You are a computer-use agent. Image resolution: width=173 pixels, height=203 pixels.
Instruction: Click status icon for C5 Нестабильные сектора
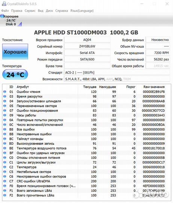click(x=5, y=172)
